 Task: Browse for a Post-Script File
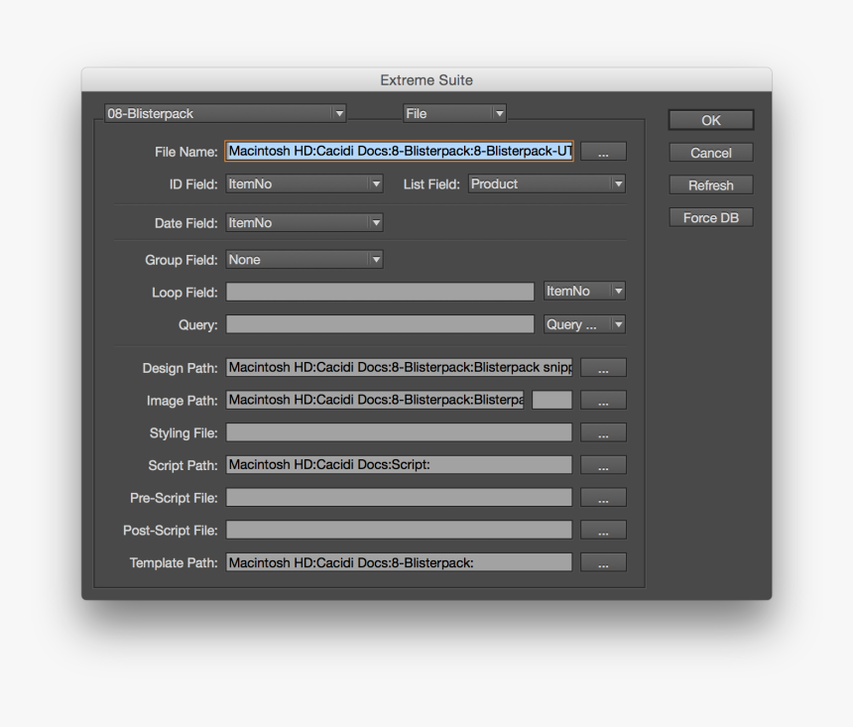tap(603, 530)
